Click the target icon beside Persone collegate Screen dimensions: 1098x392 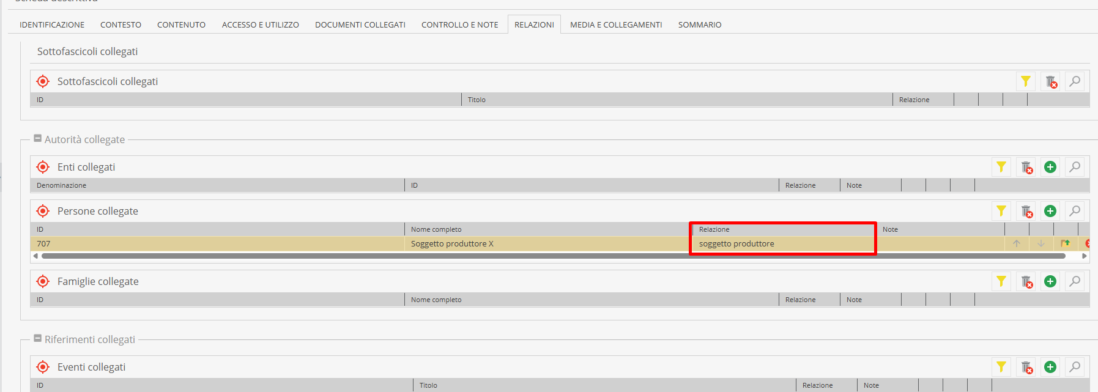pos(43,211)
